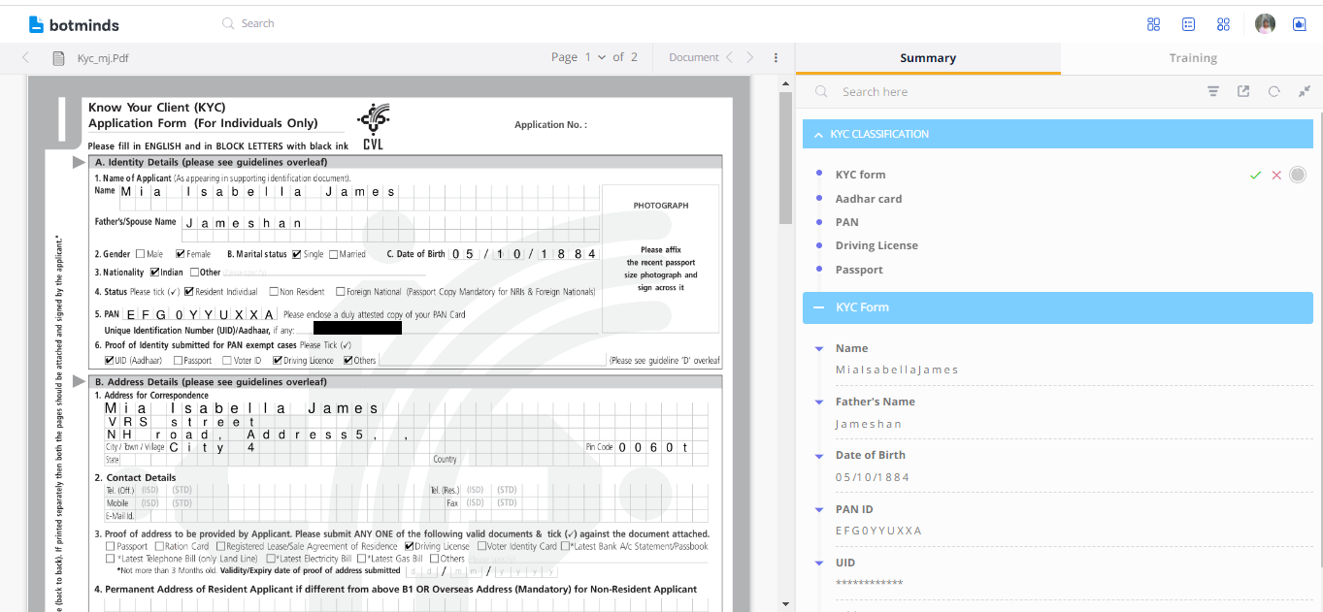1323x612 pixels.
Task: Click the collapse arrows icon in Summary toolbar
Action: [1305, 91]
